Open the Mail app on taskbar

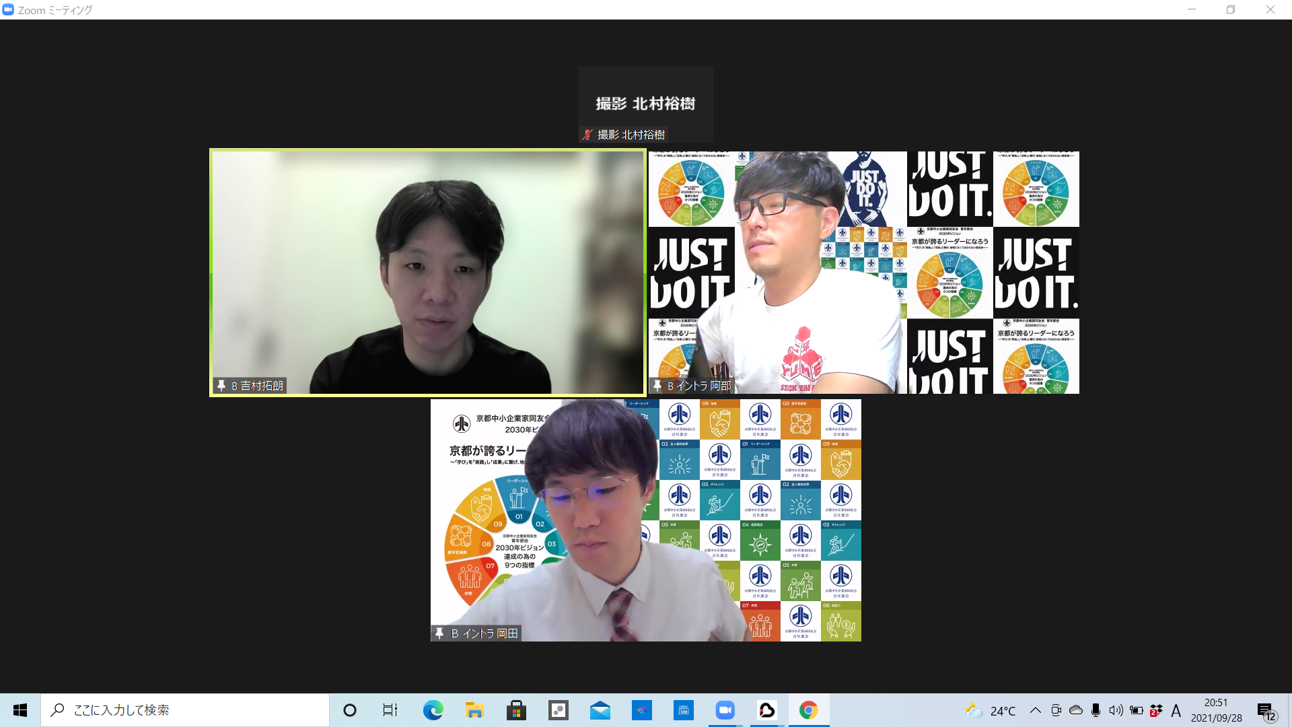(x=600, y=710)
